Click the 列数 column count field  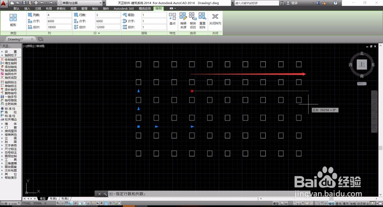[x=59, y=15]
